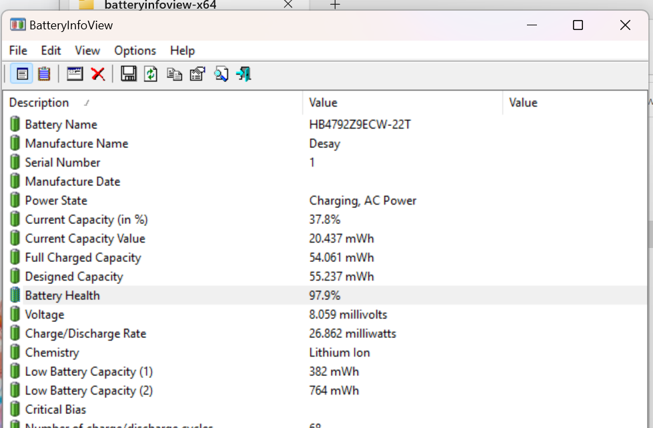Select the 'Lithium Ion' chemistry value

(x=340, y=353)
